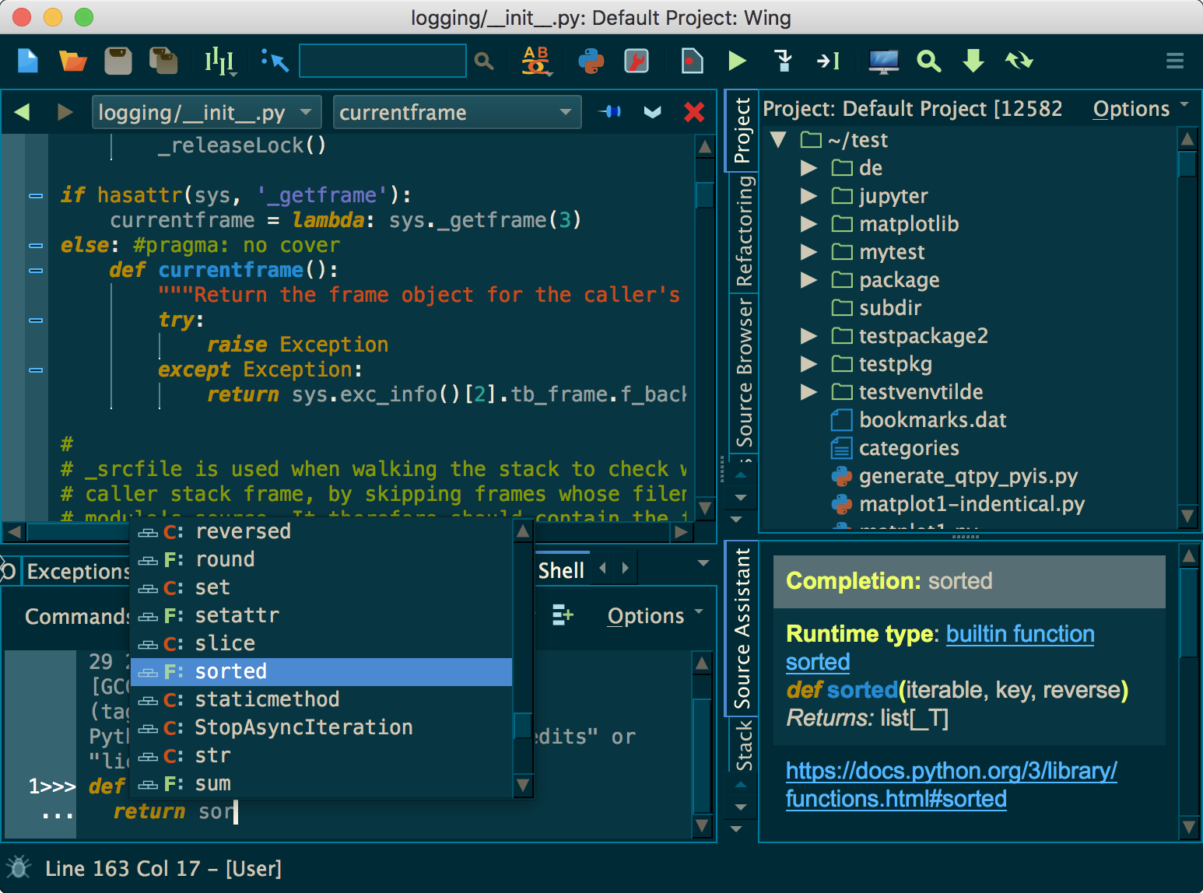Screen dimensions: 1203x893
Task: Select bookmarks.dat in project tree
Action: click(x=919, y=420)
